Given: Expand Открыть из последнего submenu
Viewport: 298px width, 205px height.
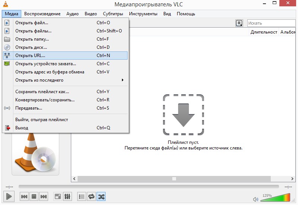Looking at the screenshot, I should (65, 80).
